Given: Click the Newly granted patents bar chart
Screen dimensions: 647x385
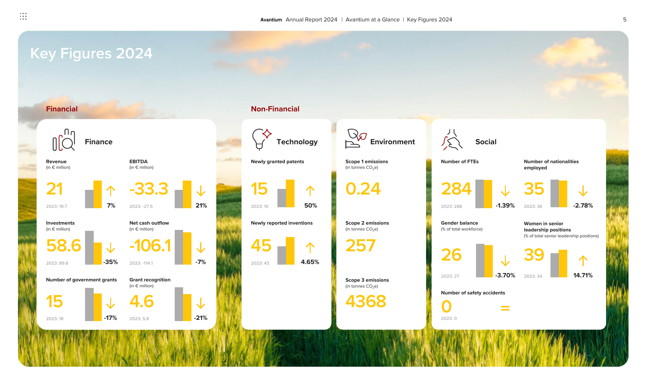Looking at the screenshot, I should (286, 193).
